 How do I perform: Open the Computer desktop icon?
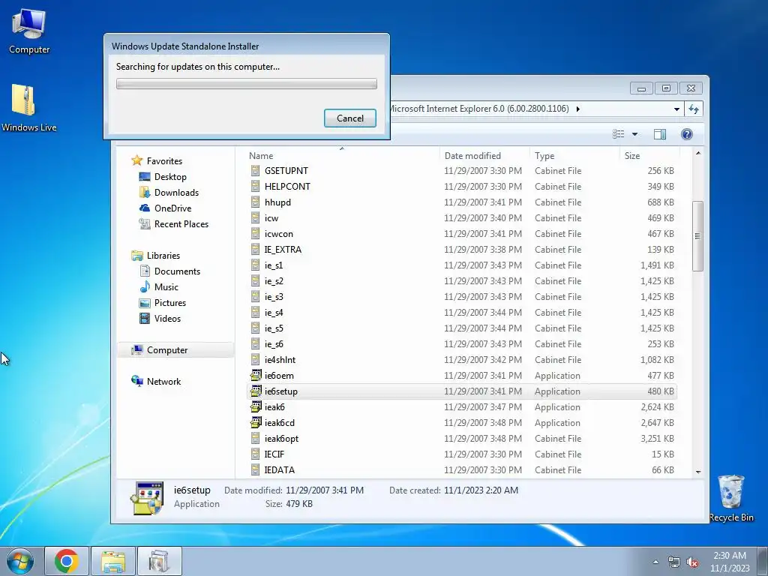(29, 31)
